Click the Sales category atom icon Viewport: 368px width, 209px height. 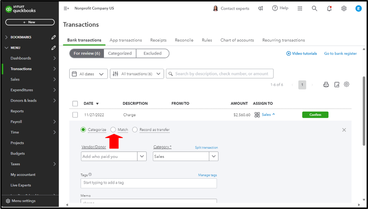click(x=257, y=114)
